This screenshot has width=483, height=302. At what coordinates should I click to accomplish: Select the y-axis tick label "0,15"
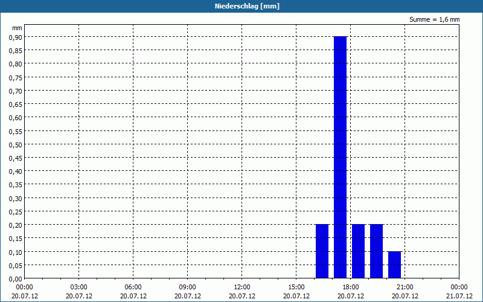point(16,239)
